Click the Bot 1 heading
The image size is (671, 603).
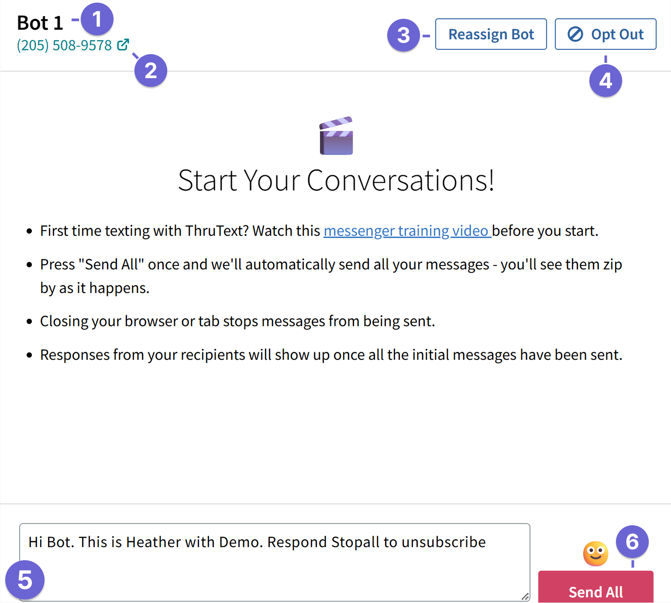[x=40, y=22]
